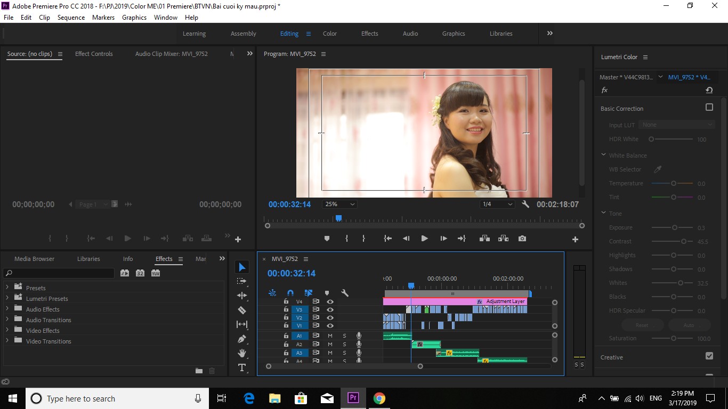
Task: Click the Extract button in Program monitor
Action: tap(503, 239)
